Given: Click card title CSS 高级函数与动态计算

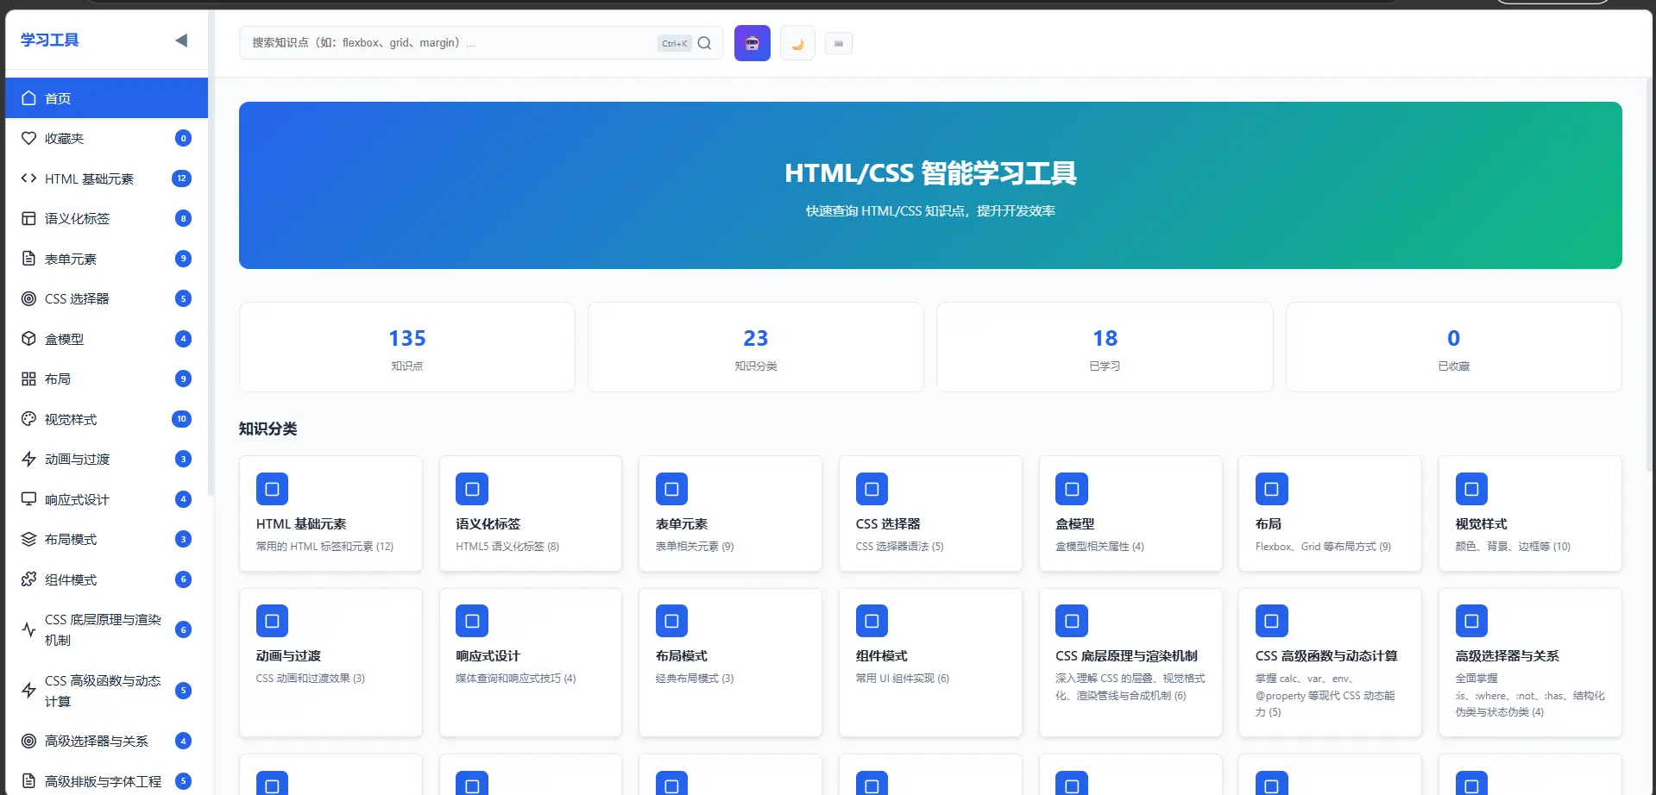Looking at the screenshot, I should (1326, 656).
